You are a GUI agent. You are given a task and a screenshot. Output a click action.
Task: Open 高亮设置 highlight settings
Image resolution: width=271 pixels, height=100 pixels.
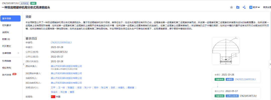266,7
